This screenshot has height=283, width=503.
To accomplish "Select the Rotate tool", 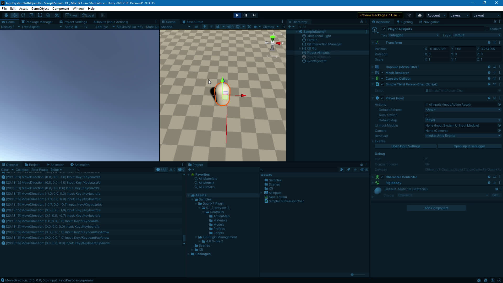I will coord(23,15).
